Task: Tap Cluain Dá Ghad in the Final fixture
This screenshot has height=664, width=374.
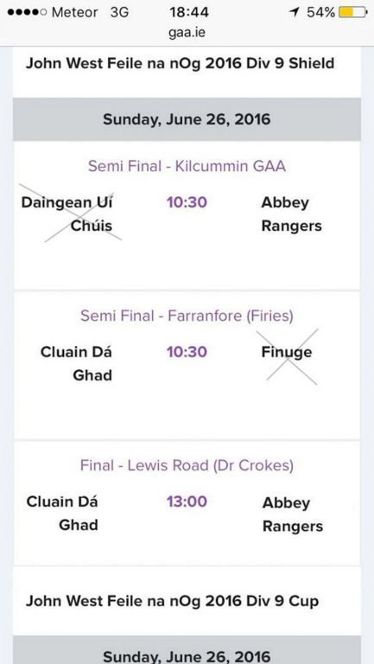Action: [x=62, y=514]
